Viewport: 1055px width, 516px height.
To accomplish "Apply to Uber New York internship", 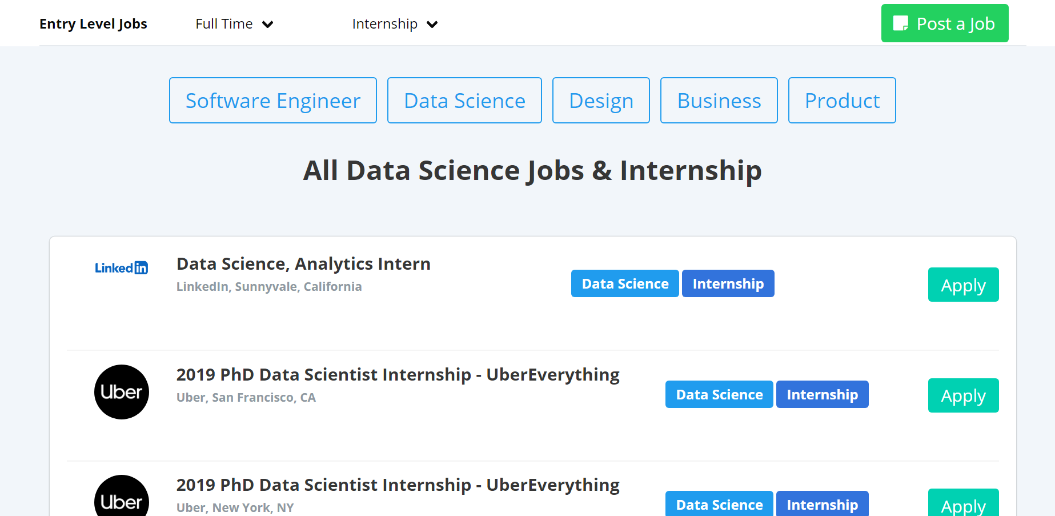I will click(963, 505).
